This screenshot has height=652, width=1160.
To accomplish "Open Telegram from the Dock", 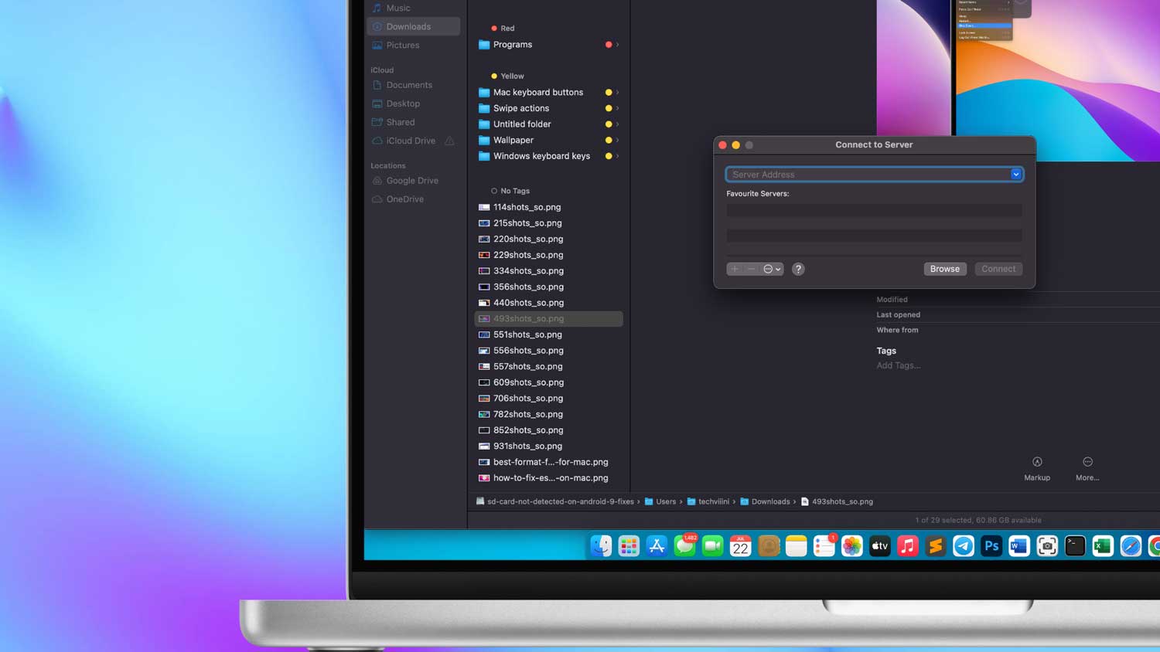I will 963,546.
